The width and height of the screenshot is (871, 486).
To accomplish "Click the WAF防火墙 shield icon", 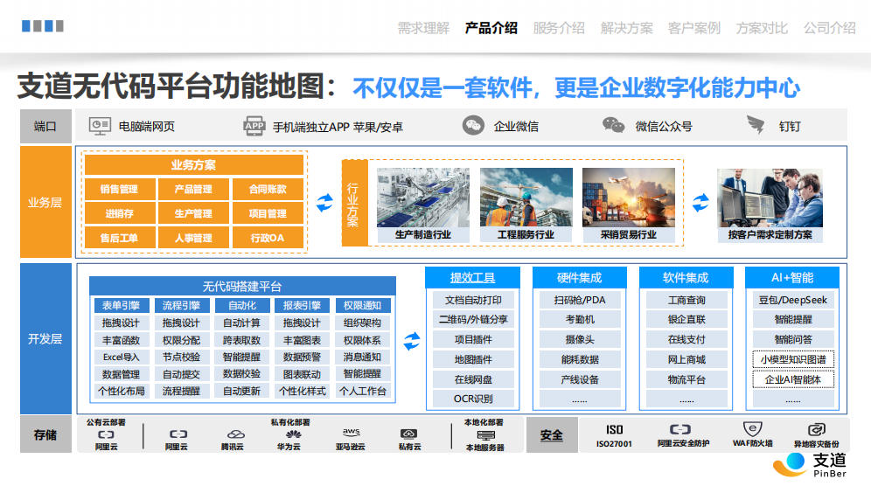I will point(750,428).
